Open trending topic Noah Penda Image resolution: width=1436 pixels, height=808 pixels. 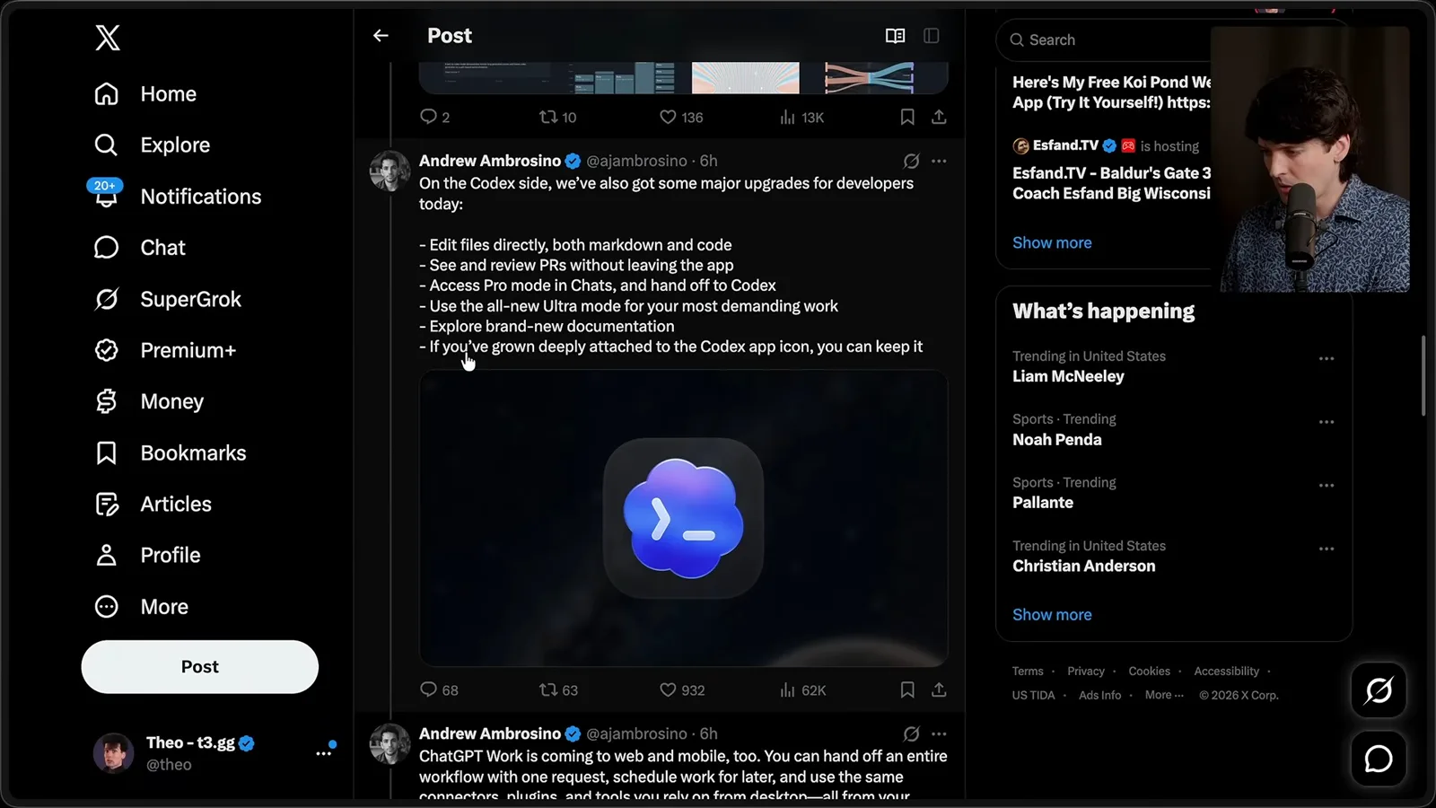[x=1057, y=439]
